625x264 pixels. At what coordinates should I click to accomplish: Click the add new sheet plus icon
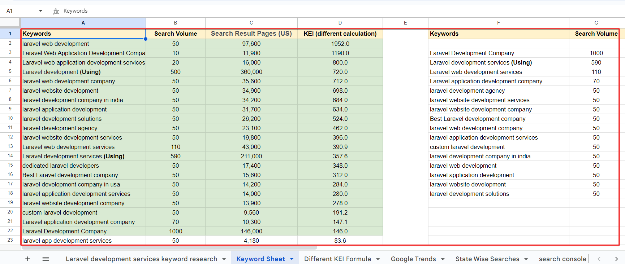pos(27,259)
